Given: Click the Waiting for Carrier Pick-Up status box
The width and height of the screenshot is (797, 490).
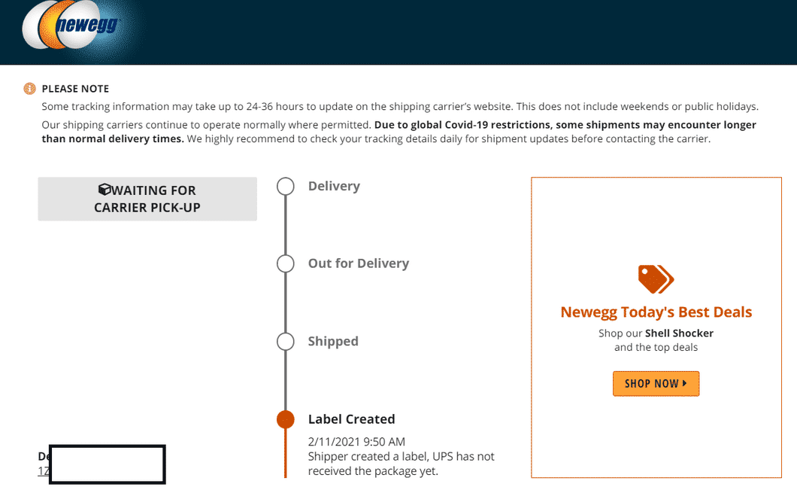Looking at the screenshot, I should 147,199.
